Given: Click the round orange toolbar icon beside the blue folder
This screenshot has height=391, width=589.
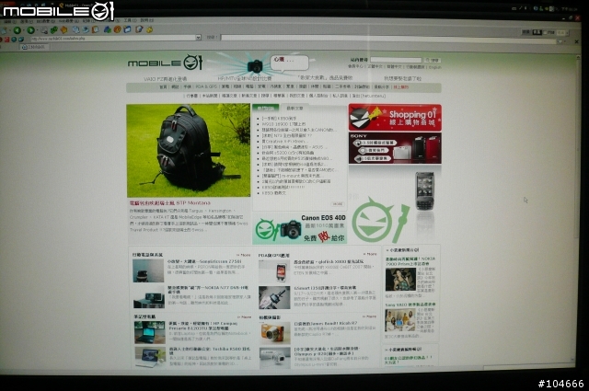Looking at the screenshot, I should [x=117, y=29].
